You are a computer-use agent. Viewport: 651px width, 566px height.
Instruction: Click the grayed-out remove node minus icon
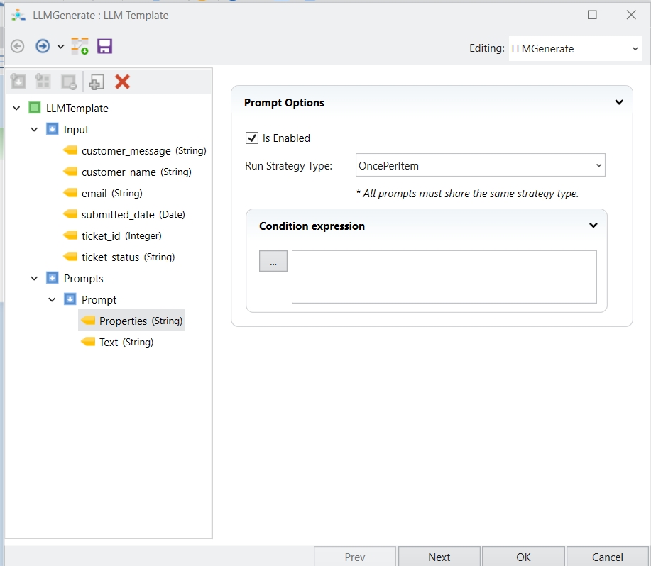click(69, 82)
